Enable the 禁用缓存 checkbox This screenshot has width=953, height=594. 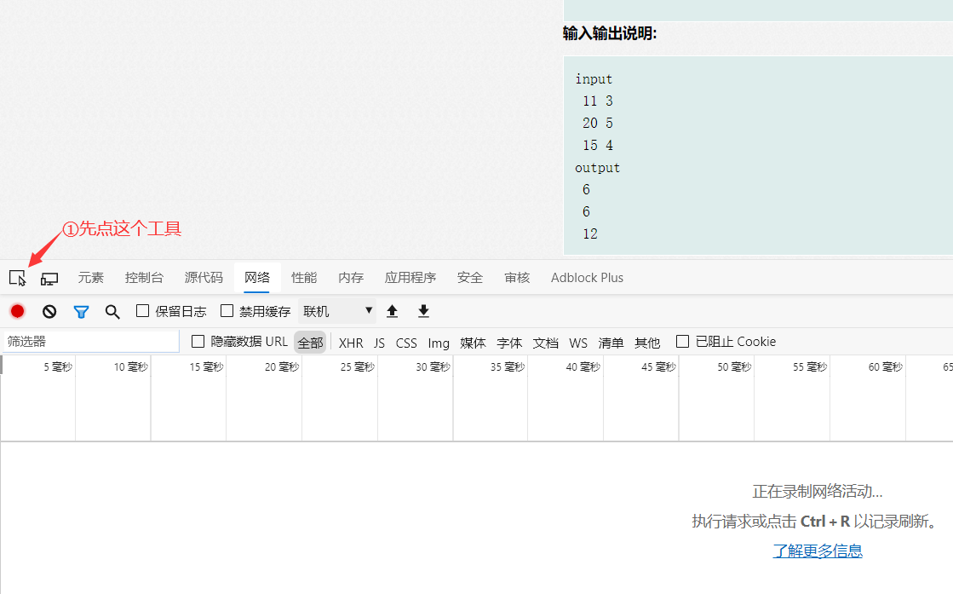tap(226, 310)
